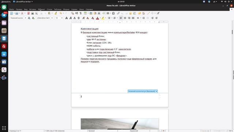Toggle Underline formatting

click(75, 18)
